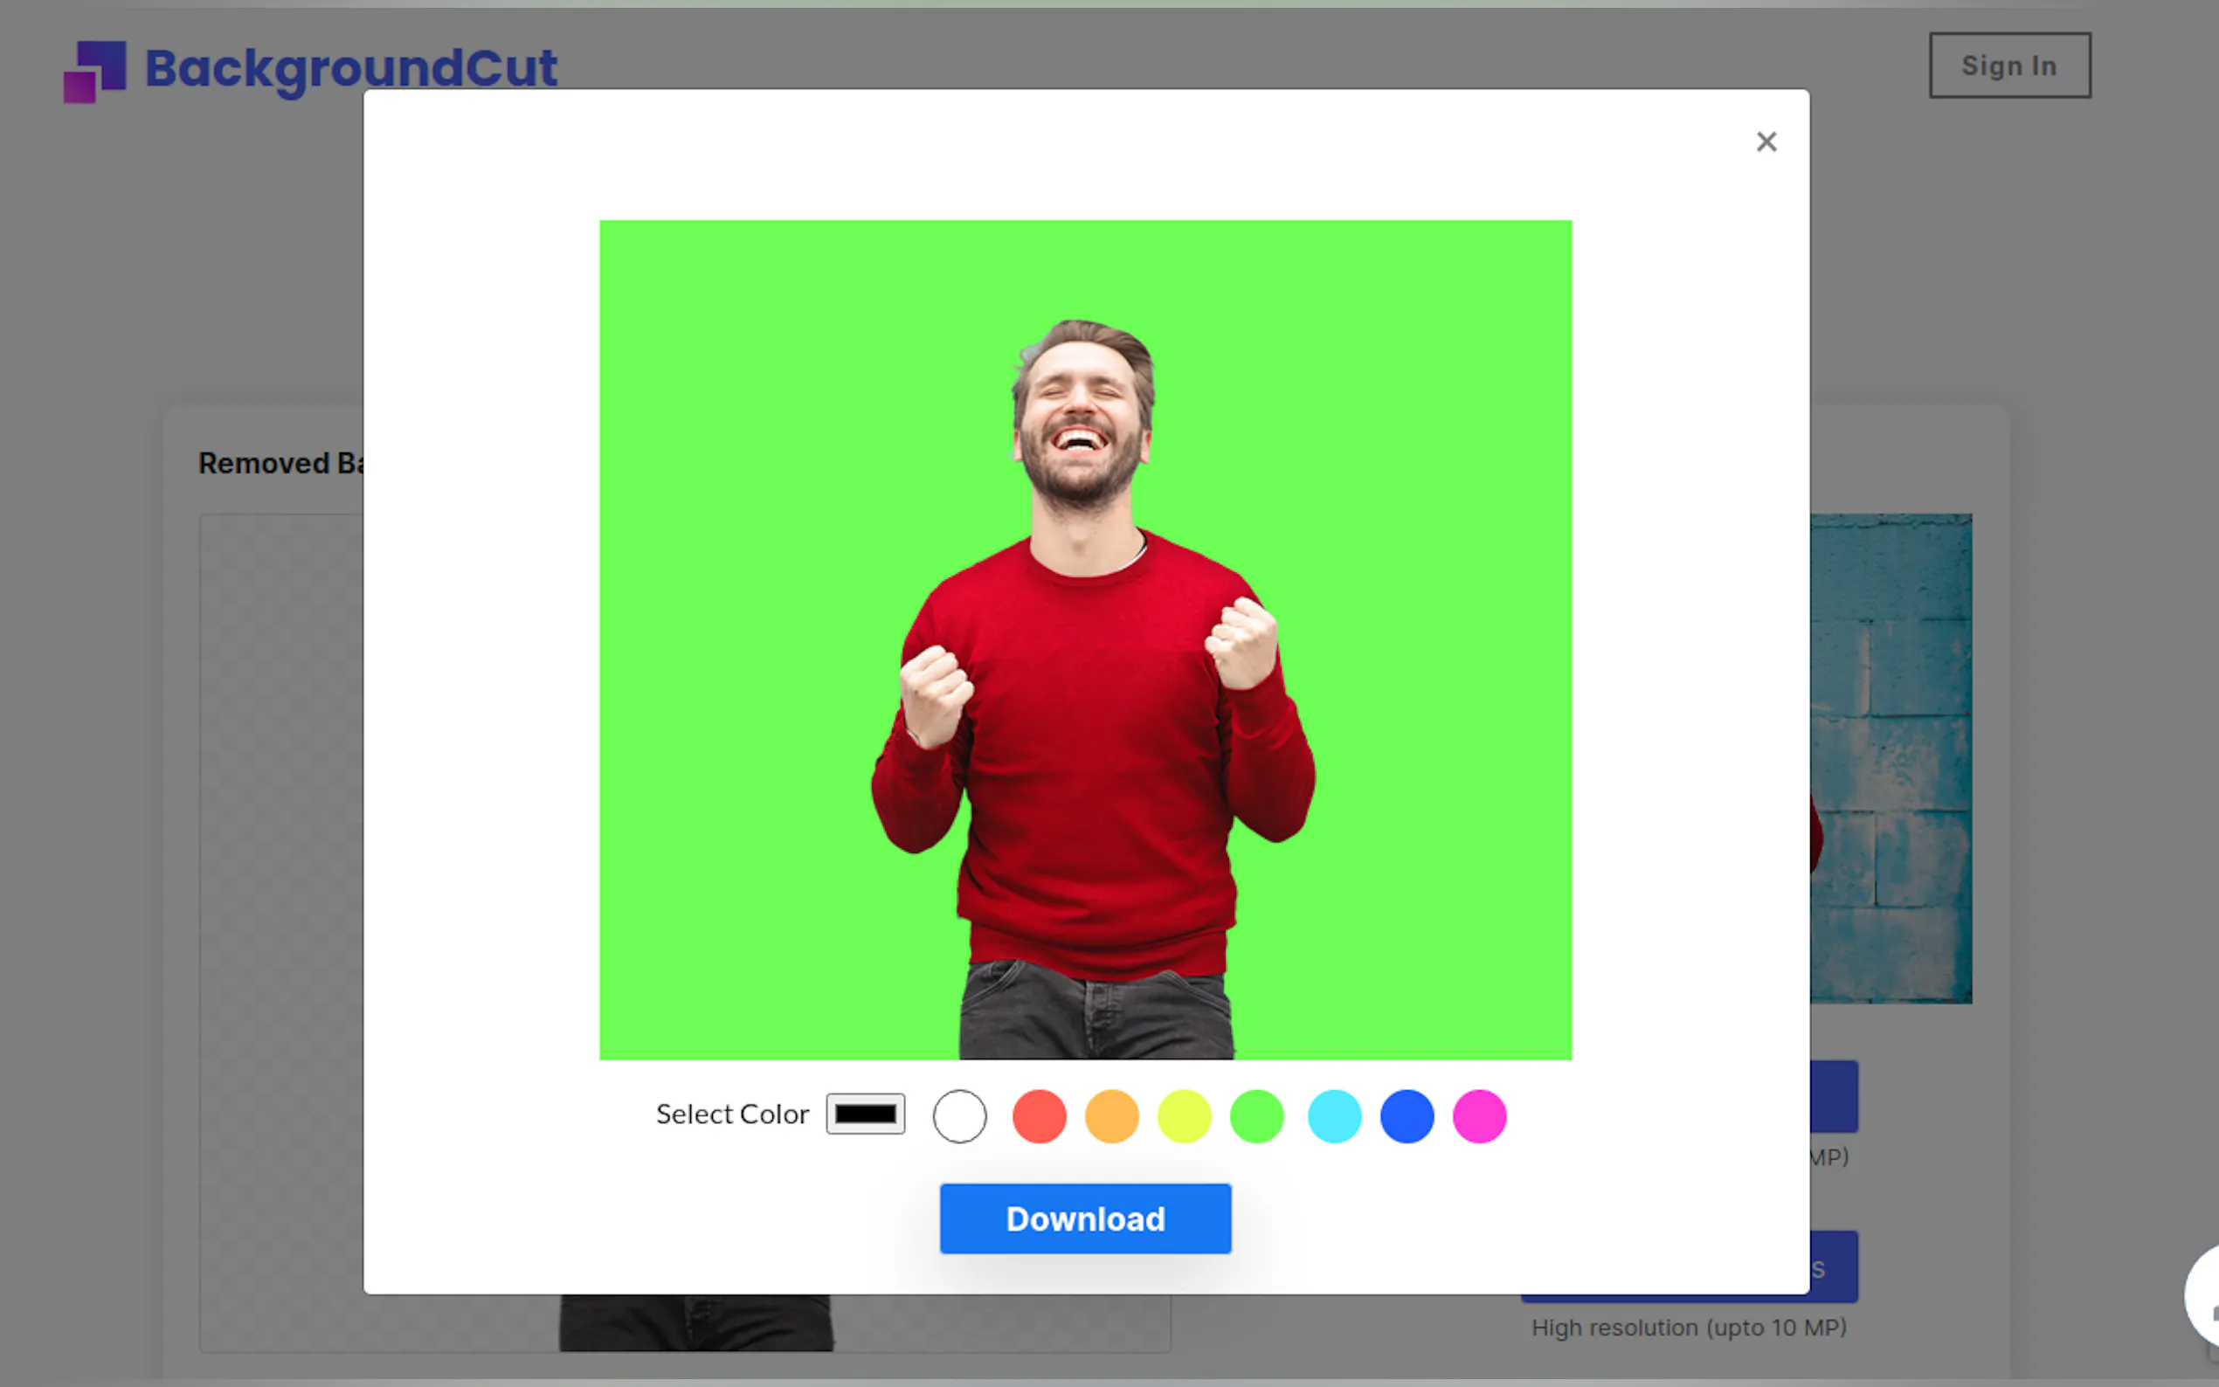Select the red background color
Screen dimensions: 2219x1387
point(1039,1116)
